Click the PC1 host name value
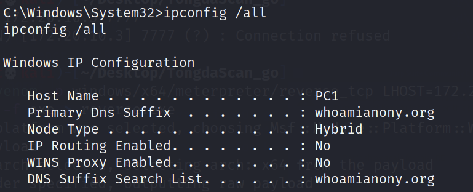 [x=327, y=96]
